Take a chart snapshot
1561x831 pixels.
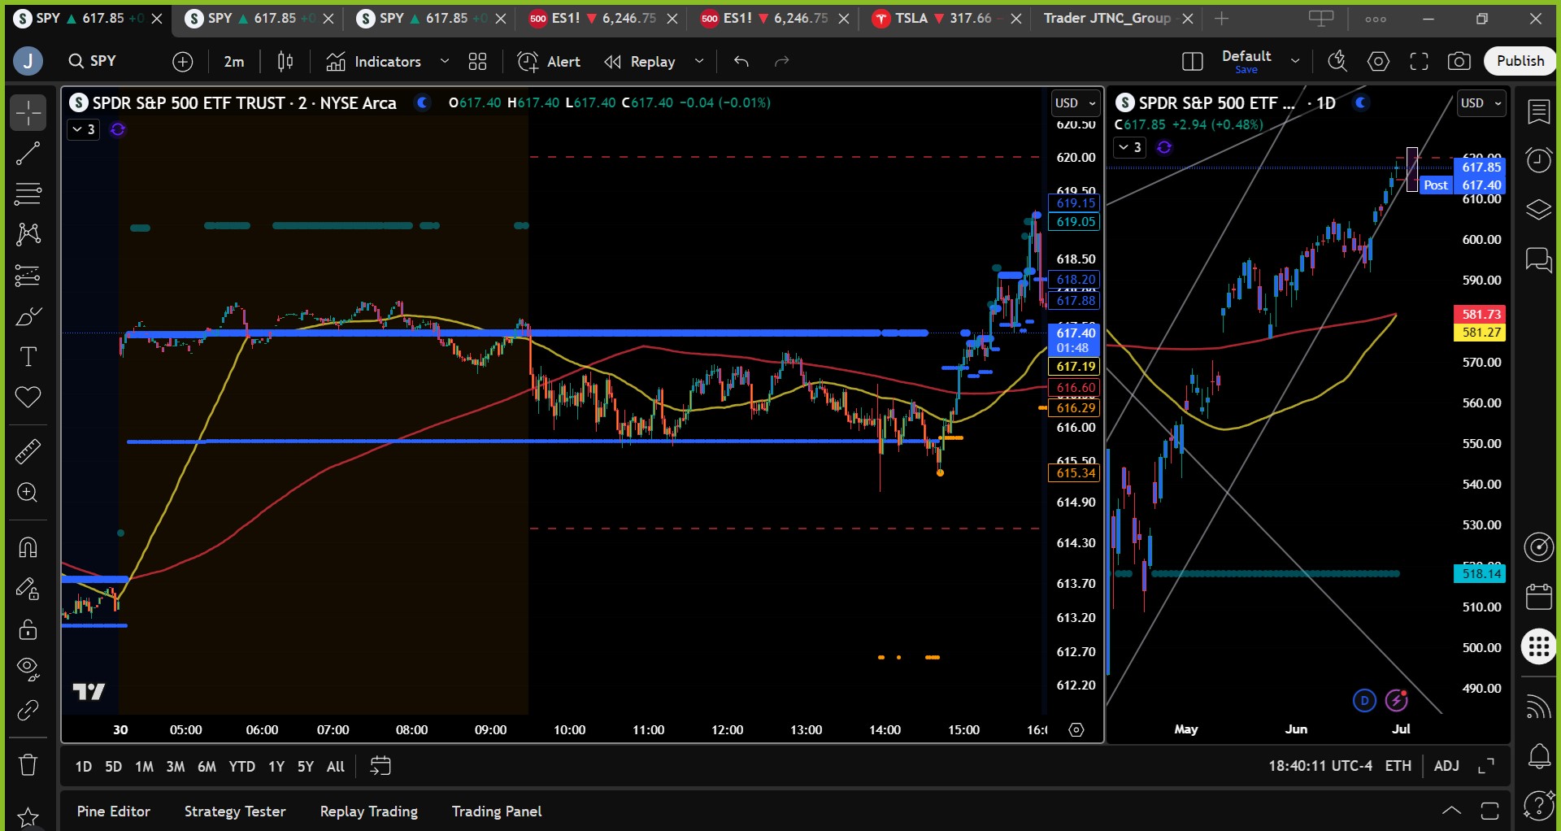click(1459, 61)
